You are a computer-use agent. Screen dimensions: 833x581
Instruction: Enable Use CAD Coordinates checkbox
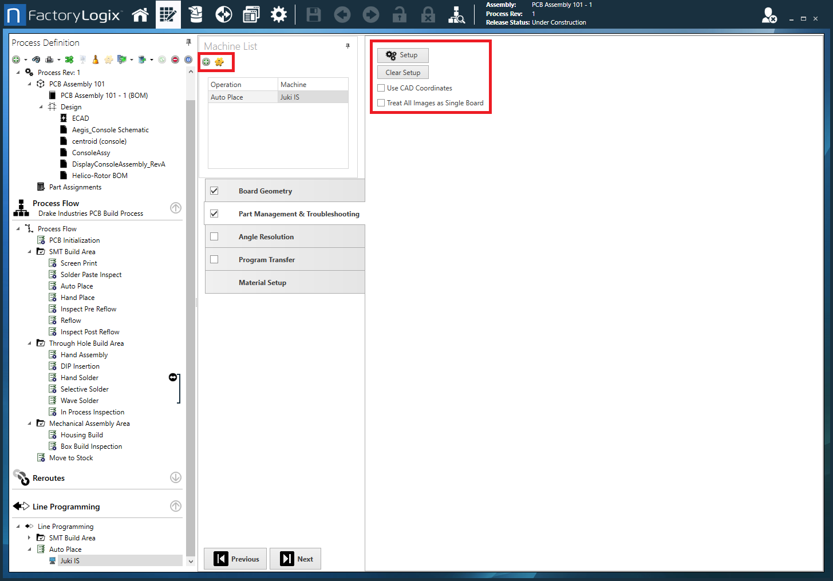click(381, 88)
